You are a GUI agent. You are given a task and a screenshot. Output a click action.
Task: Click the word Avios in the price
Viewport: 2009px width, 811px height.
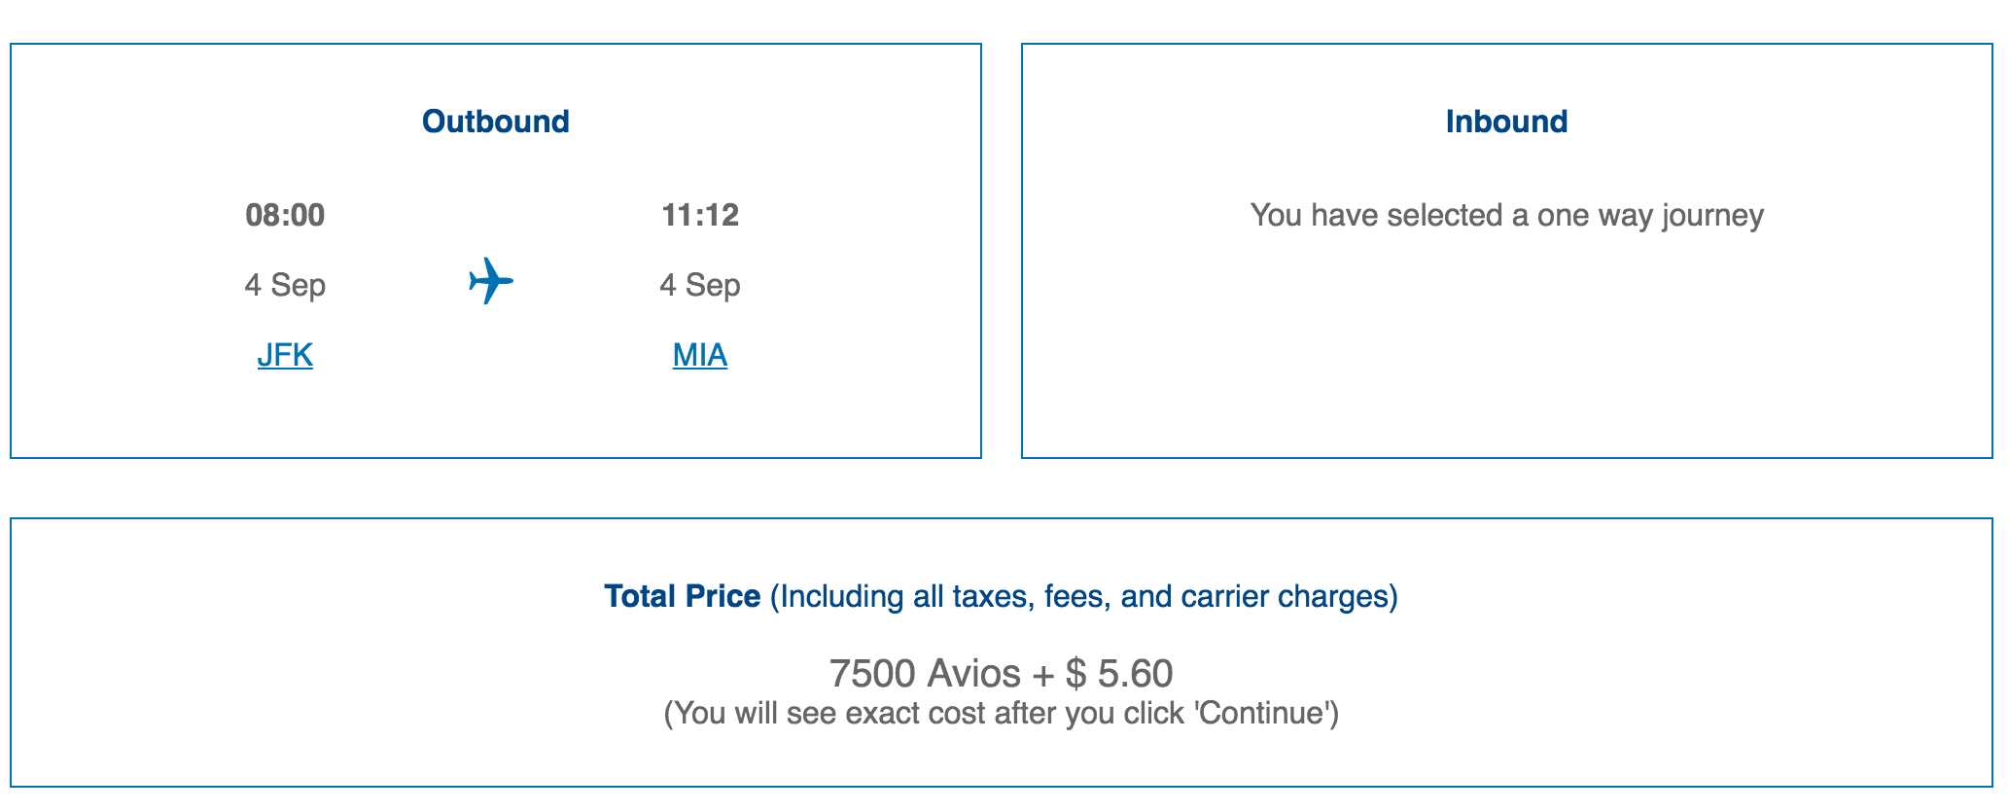coord(973,673)
